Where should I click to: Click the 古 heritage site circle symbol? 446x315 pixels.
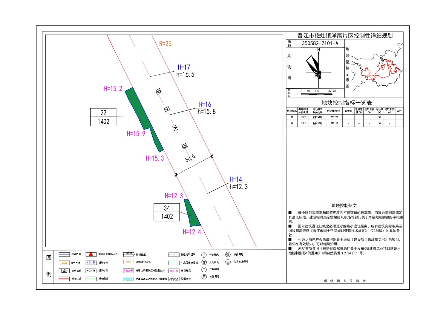point(228,262)
